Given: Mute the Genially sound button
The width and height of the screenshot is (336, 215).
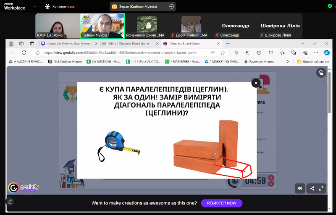Looking at the screenshot, I should coord(300,189).
